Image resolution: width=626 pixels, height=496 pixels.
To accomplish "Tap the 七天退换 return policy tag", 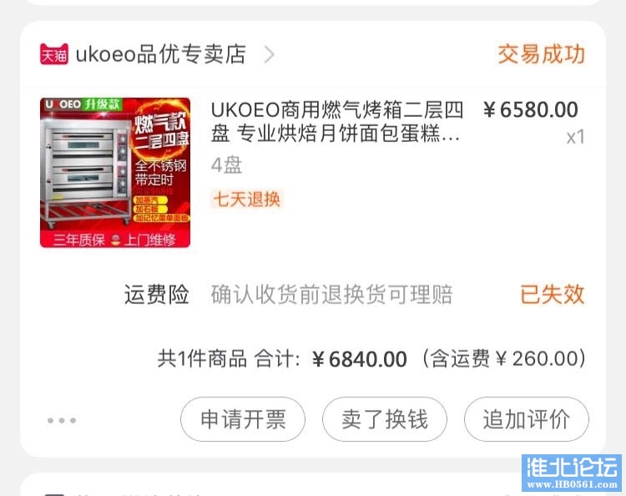I will (247, 199).
